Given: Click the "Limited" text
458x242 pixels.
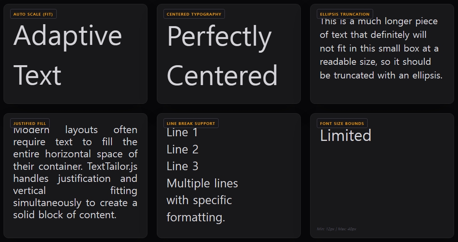Looking at the screenshot, I should pos(346,136).
